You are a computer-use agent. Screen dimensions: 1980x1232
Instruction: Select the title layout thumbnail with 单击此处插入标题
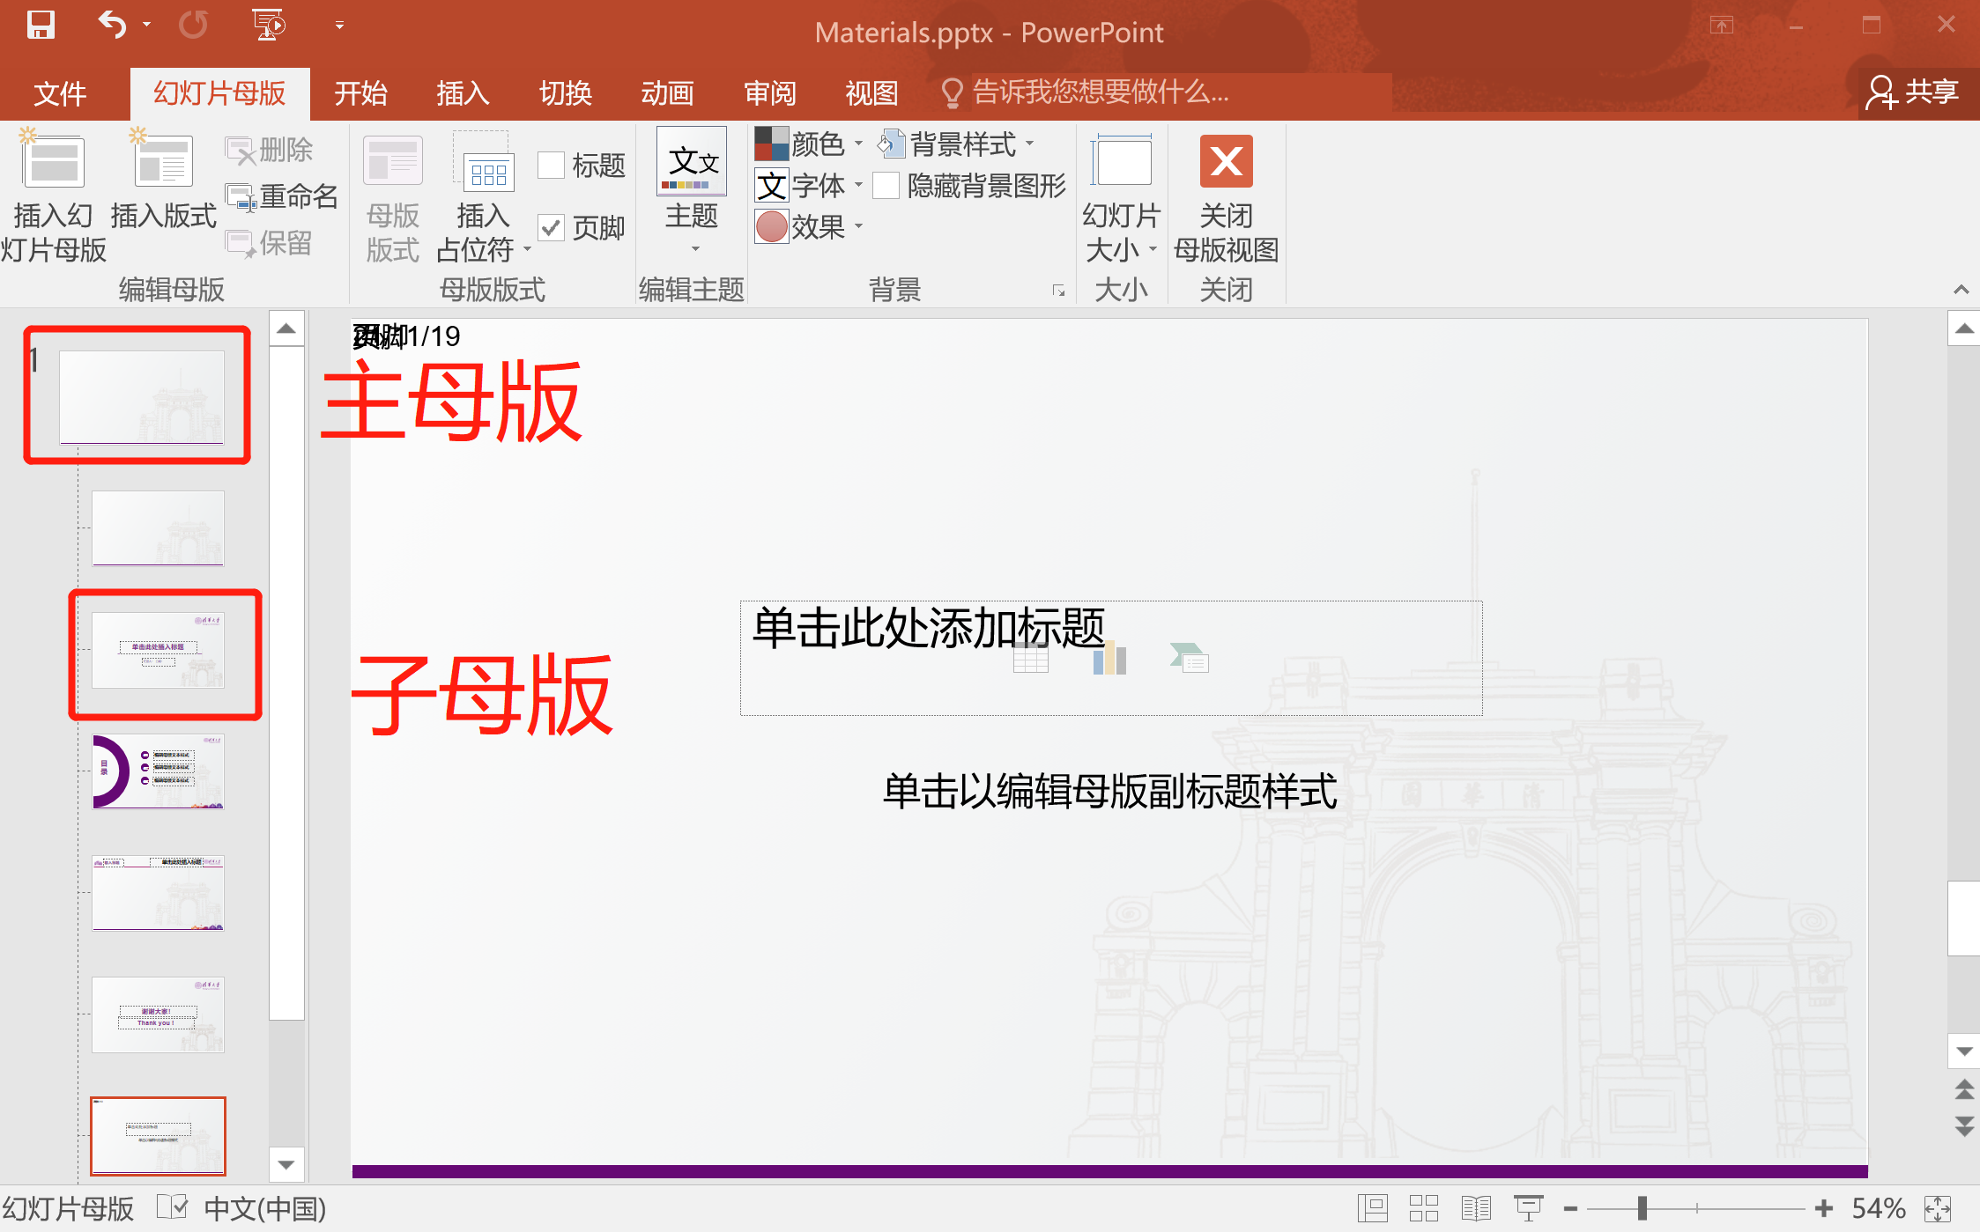click(158, 651)
